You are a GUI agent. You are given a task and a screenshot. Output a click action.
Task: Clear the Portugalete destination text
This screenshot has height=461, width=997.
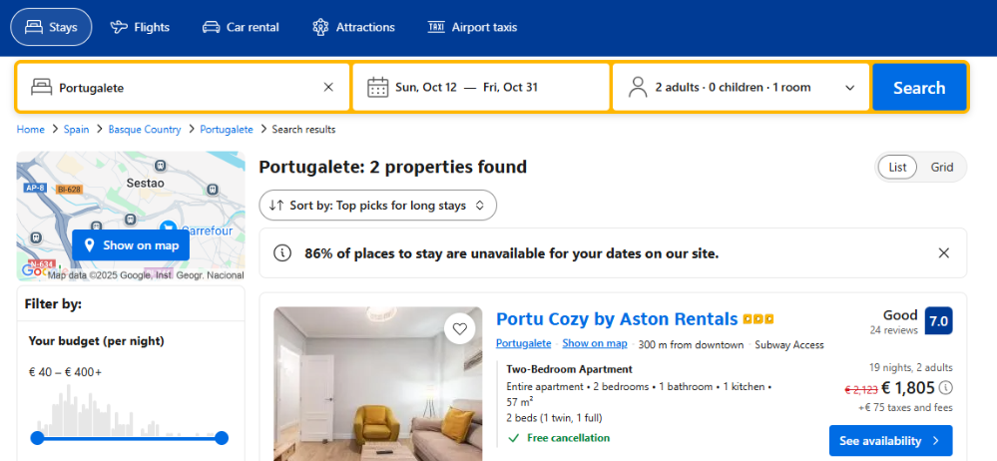click(x=328, y=87)
